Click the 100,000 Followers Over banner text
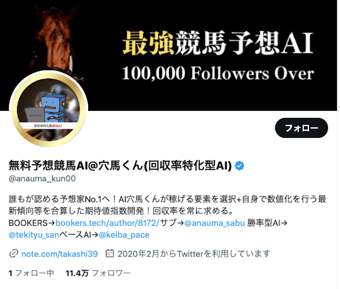Screen dimensions: 340x289 pyautogui.click(x=218, y=74)
